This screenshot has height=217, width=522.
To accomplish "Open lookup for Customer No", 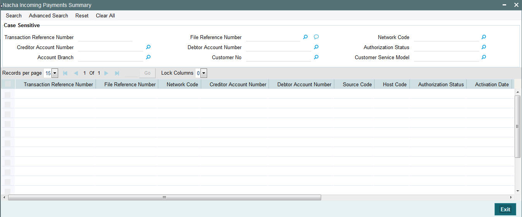I will coord(316,57).
